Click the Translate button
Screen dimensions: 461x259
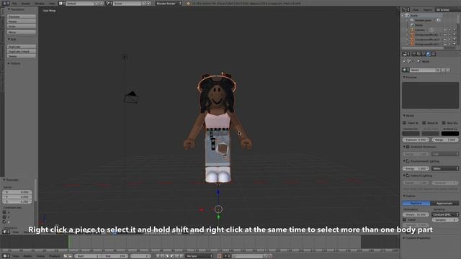click(x=22, y=17)
